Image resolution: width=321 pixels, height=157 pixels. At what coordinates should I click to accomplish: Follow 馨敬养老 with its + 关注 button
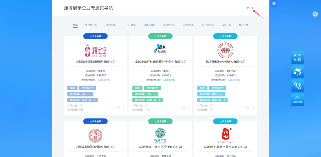(x=246, y=107)
